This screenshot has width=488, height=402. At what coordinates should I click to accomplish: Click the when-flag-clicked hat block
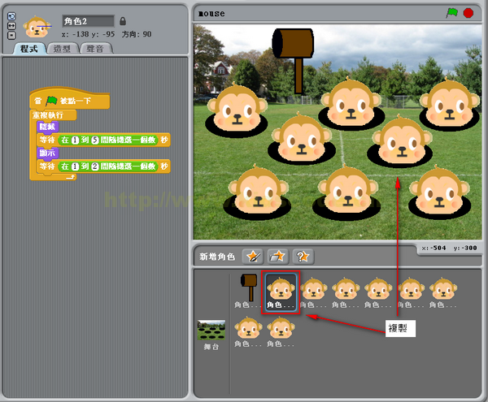coord(69,100)
